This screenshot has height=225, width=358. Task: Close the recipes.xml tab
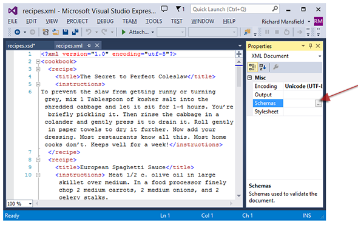(97, 45)
